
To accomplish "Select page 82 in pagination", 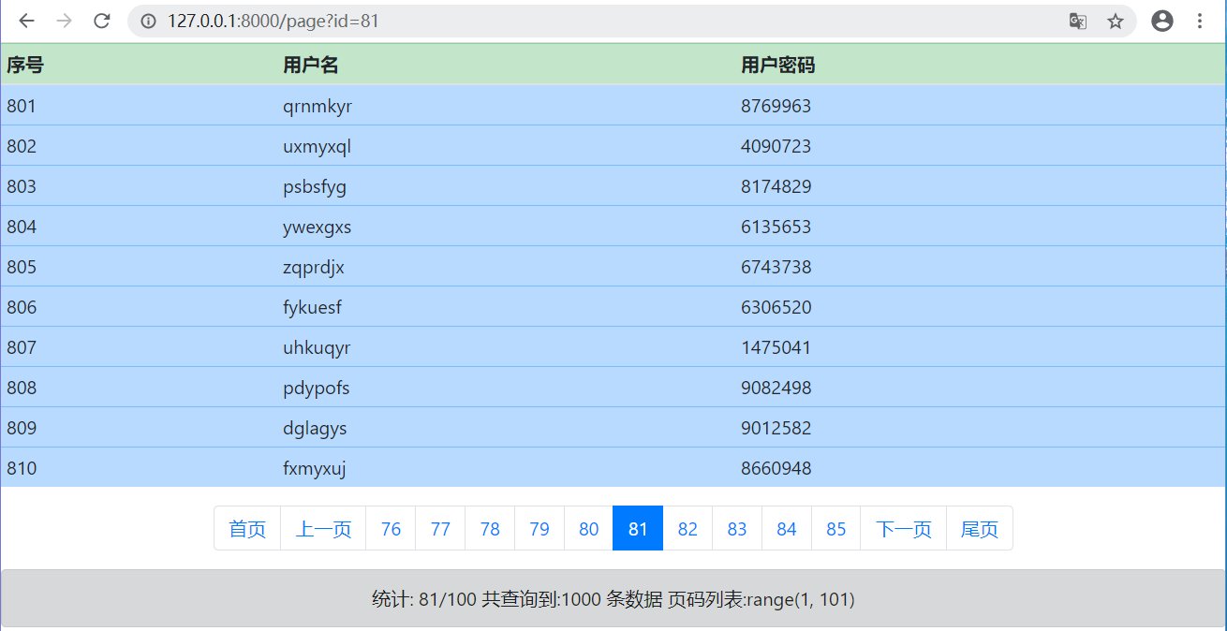I will point(687,529).
